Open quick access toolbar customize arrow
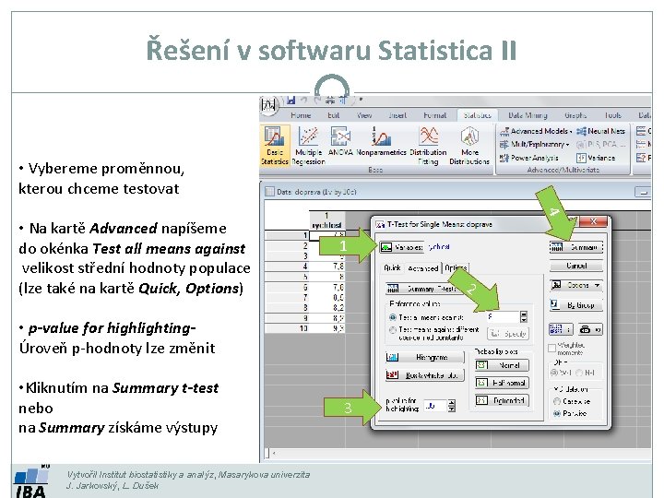The image size is (664, 498). pos(361,100)
